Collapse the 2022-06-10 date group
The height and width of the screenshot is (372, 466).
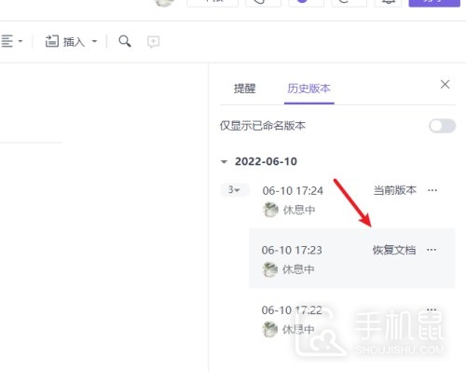(x=224, y=161)
